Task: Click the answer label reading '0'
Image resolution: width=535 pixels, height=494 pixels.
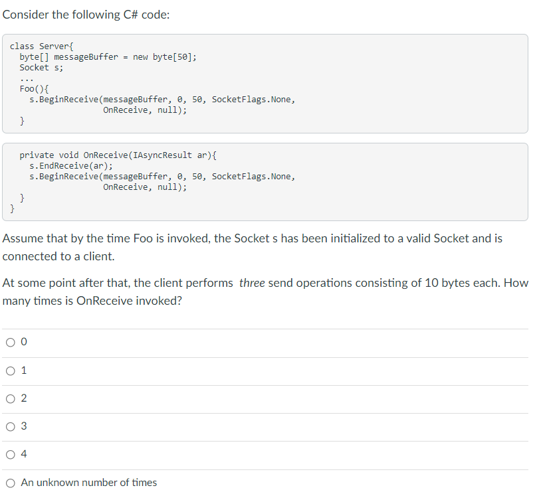Action: (x=23, y=342)
